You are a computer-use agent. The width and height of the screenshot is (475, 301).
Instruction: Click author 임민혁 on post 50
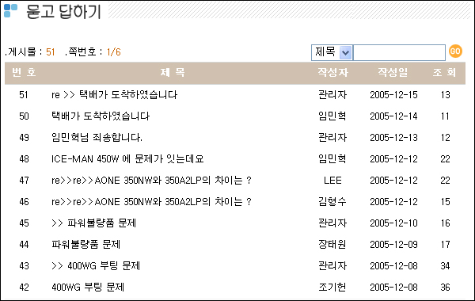point(332,116)
